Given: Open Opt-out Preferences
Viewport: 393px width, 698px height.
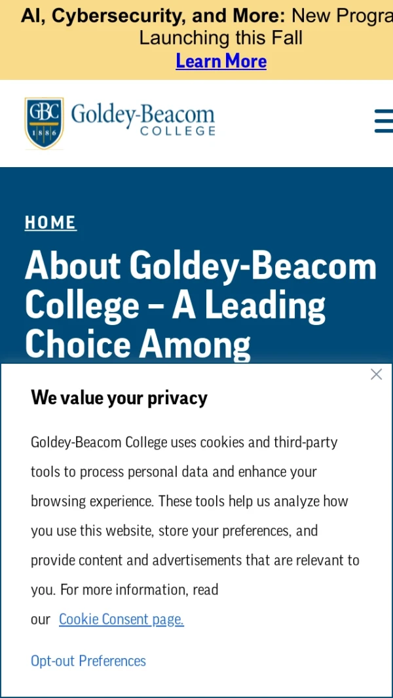Looking at the screenshot, I should click(x=88, y=661).
